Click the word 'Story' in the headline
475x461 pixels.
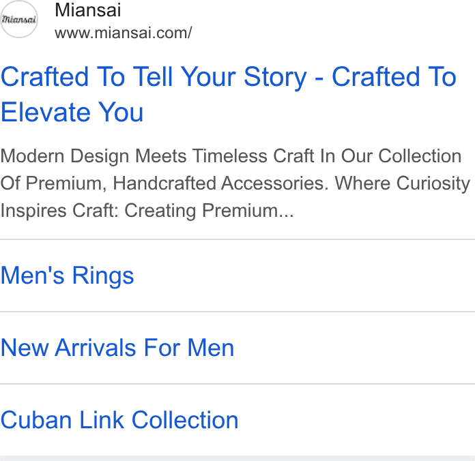click(x=275, y=78)
